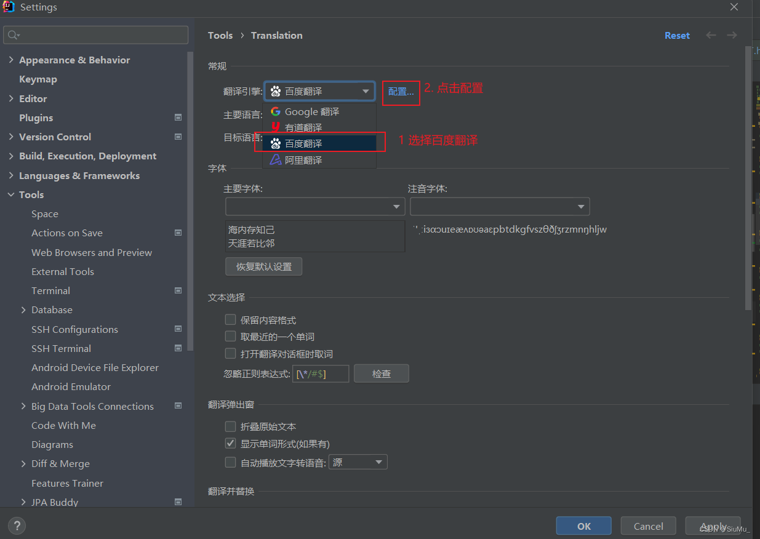The height and width of the screenshot is (539, 760).
Task: Click Tools in the breadcrumb
Action: [220, 35]
